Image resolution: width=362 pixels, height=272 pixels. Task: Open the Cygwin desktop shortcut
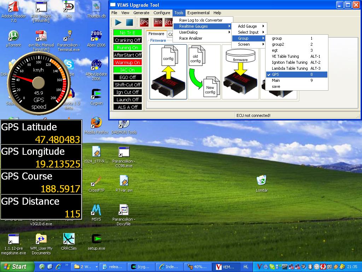[97, 97]
